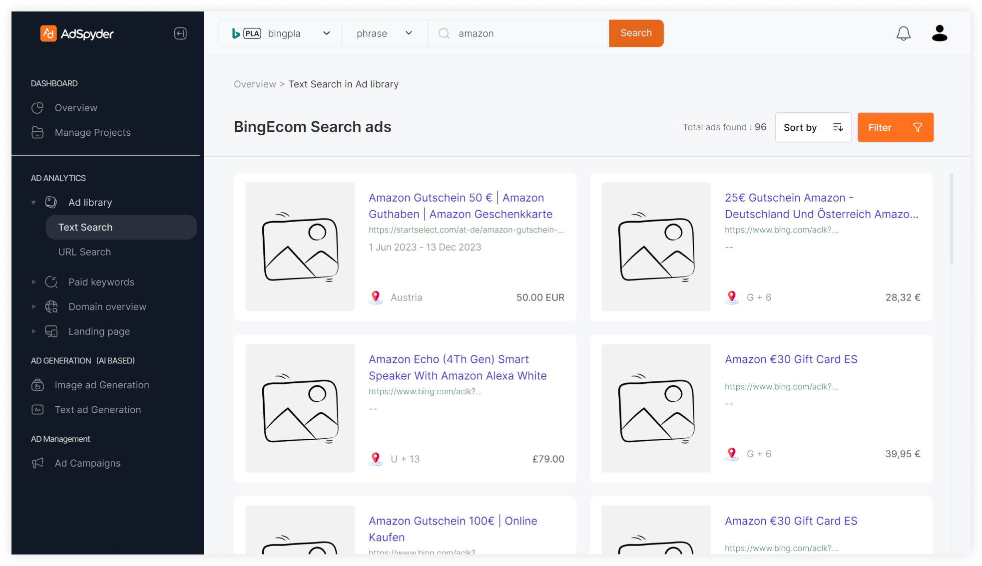Click the Overview breadcrumb link
The image size is (982, 566).
[255, 84]
